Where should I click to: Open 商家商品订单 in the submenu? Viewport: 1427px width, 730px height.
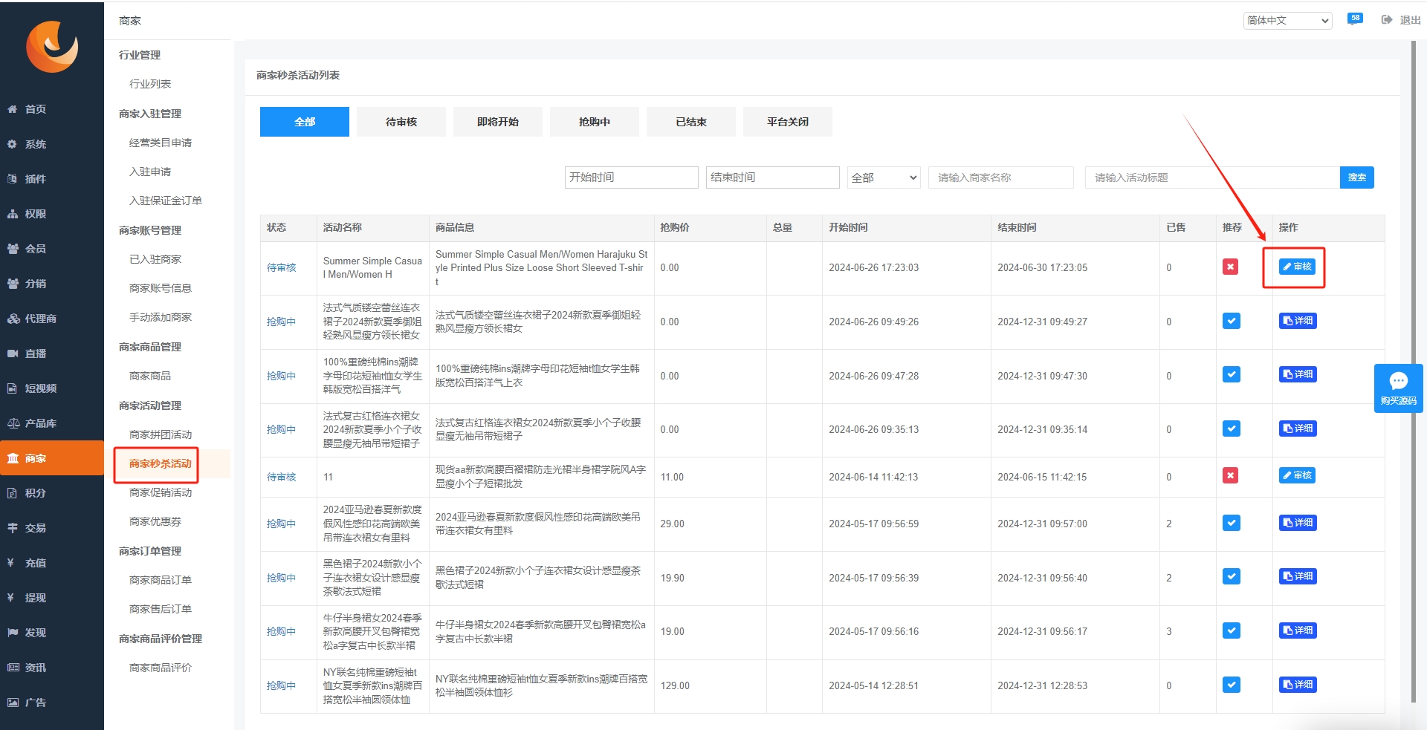point(161,580)
